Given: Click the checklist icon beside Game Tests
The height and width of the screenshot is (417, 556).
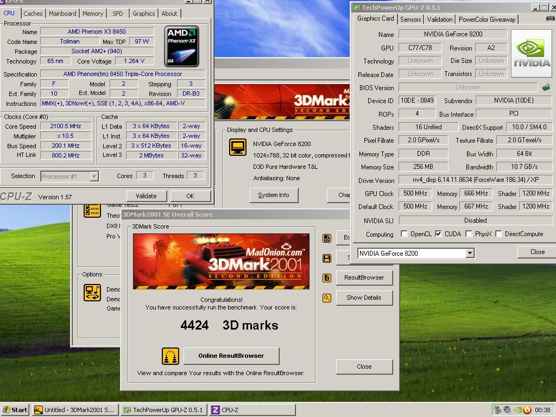Looking at the screenshot, I should [92, 210].
